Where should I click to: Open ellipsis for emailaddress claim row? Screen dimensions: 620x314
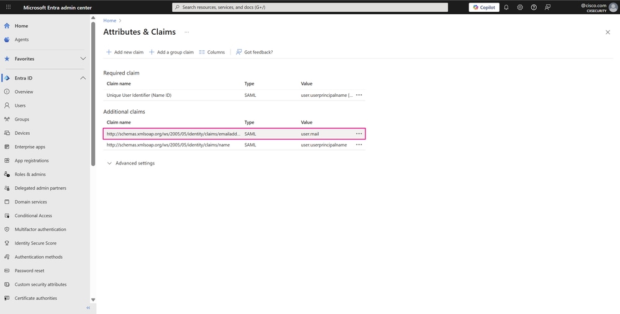[x=359, y=134]
